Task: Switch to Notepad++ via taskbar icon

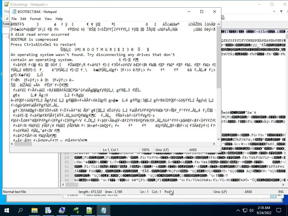Action: [89, 210]
